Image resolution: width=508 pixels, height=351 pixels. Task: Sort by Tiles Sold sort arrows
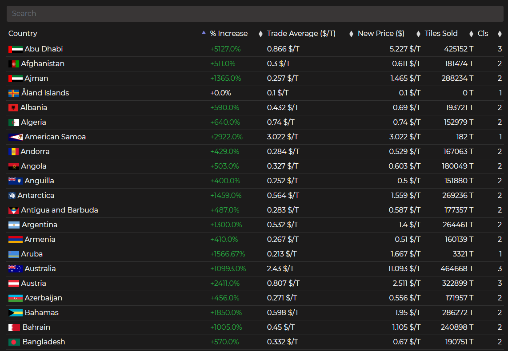pyautogui.click(x=471, y=34)
